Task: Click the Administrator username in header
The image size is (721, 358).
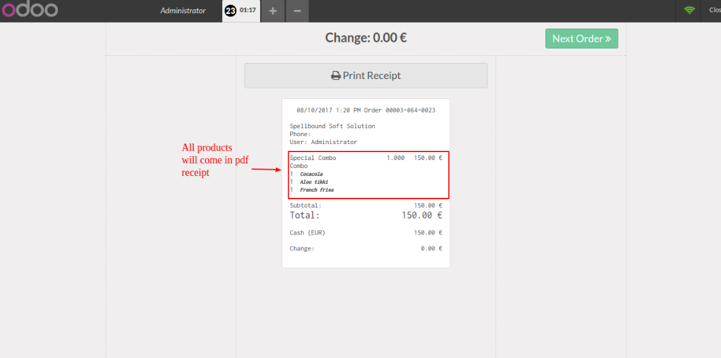Action: (183, 11)
